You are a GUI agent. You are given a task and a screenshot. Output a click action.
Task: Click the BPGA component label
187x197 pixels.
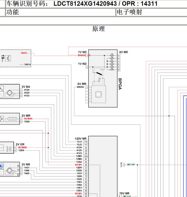point(120,84)
